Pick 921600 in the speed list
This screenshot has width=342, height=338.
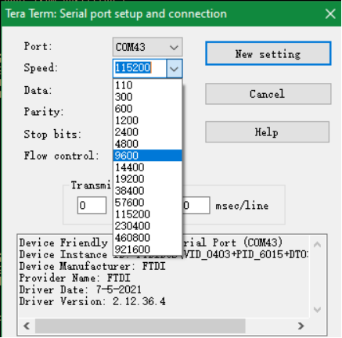(x=147, y=250)
